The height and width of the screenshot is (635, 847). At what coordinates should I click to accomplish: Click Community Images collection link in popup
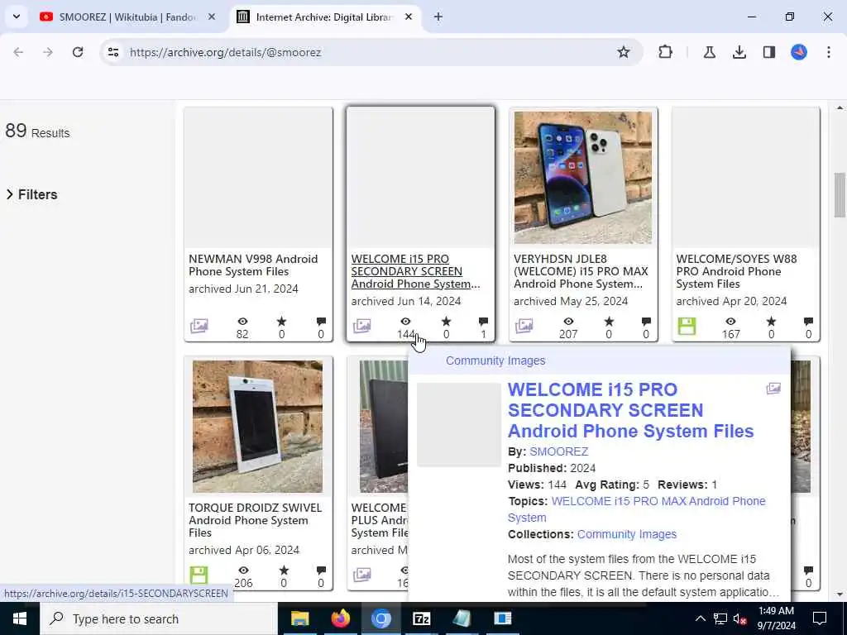[627, 534]
